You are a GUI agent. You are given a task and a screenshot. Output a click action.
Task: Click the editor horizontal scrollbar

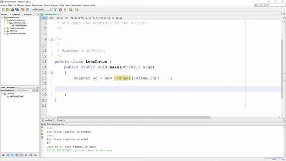(134, 118)
